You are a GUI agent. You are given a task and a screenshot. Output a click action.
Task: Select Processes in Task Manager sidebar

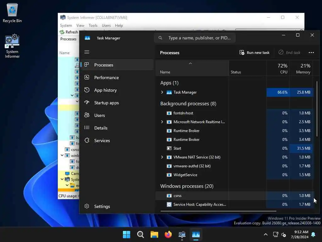(117, 65)
